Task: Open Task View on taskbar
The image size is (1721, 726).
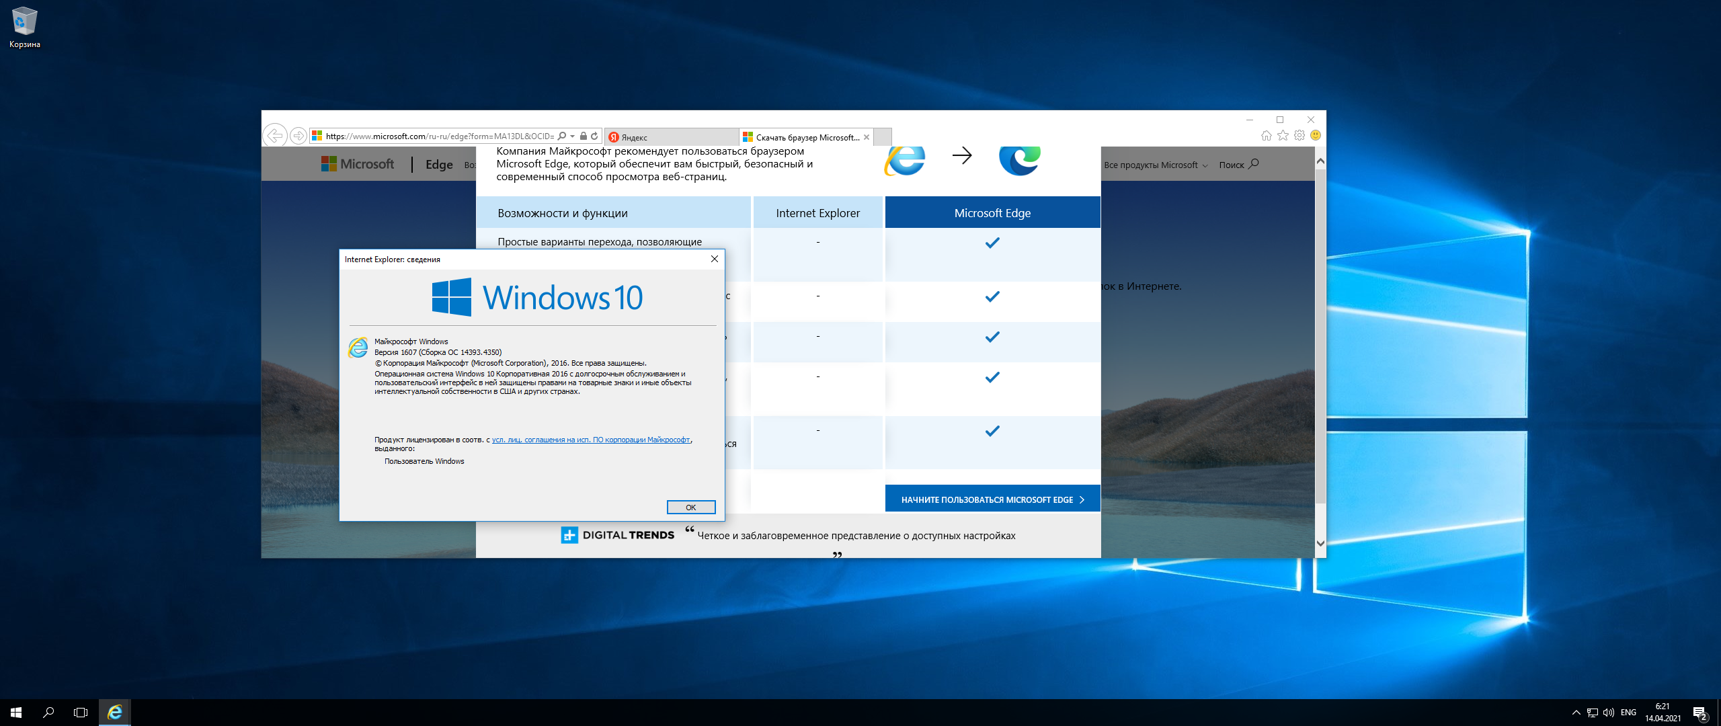Action: pyautogui.click(x=81, y=713)
